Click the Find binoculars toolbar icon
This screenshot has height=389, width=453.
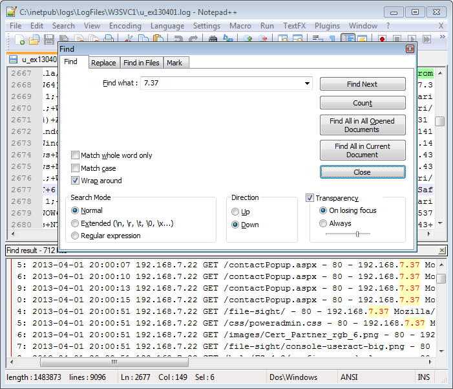click(x=213, y=39)
